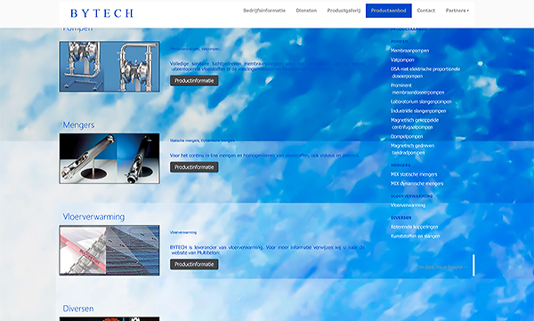Open the Contact page
This screenshot has width=534, height=321.
coord(425,11)
